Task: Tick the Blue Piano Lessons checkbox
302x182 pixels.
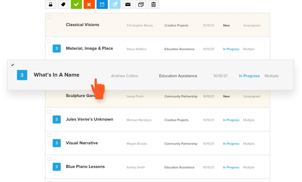Action: click(49, 159)
